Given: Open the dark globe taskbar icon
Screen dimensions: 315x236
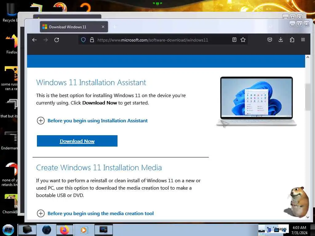Looking at the screenshot, I should [46, 230].
